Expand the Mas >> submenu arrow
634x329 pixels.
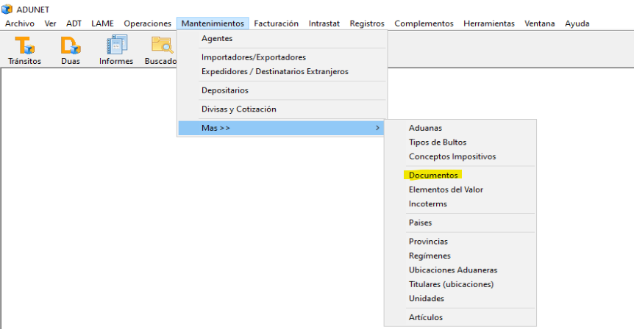click(x=378, y=129)
